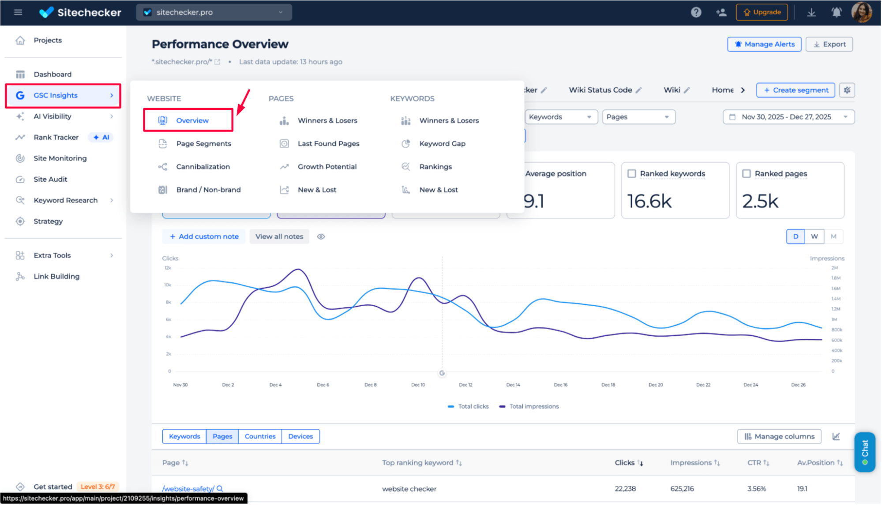Click the segment settings icon beside Create segment

click(847, 90)
